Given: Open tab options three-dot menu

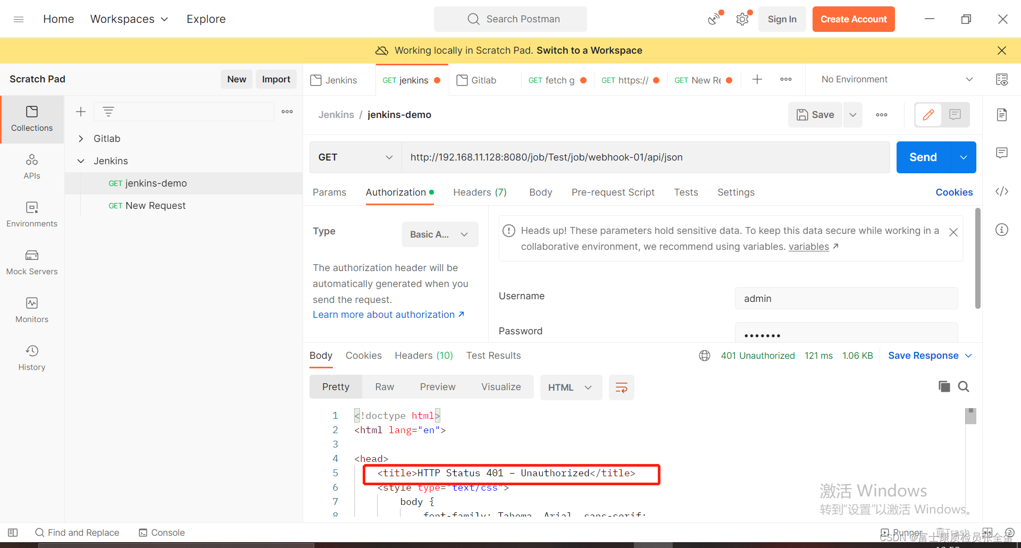Looking at the screenshot, I should tap(786, 80).
